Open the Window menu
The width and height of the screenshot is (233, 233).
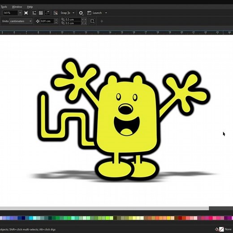coord(17,7)
